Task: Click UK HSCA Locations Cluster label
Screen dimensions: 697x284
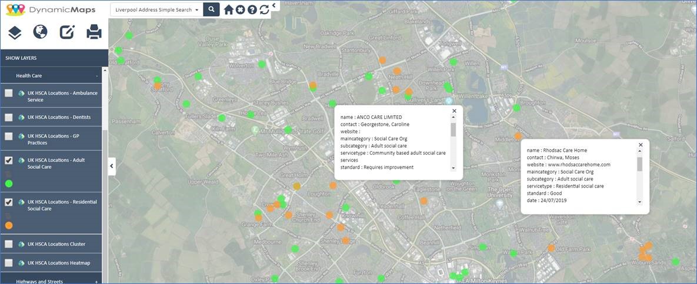Action: (x=56, y=244)
